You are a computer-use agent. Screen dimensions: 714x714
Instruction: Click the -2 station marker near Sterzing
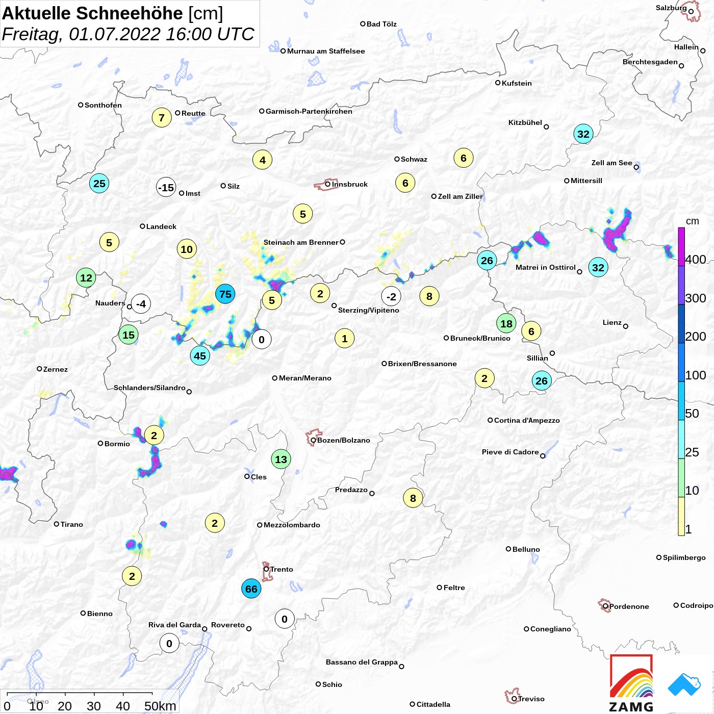(391, 296)
